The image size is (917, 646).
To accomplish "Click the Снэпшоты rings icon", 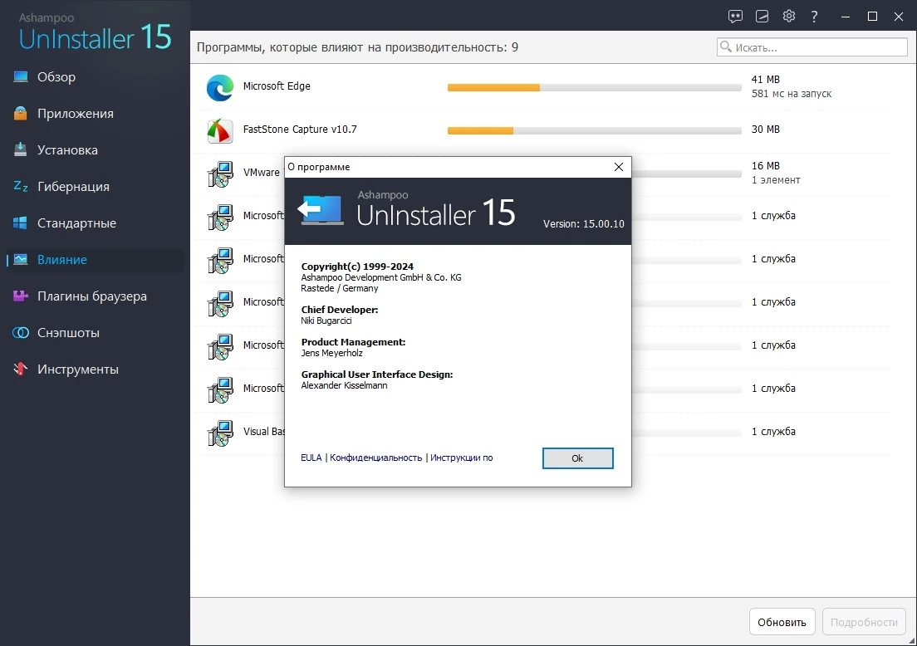I will point(21,333).
